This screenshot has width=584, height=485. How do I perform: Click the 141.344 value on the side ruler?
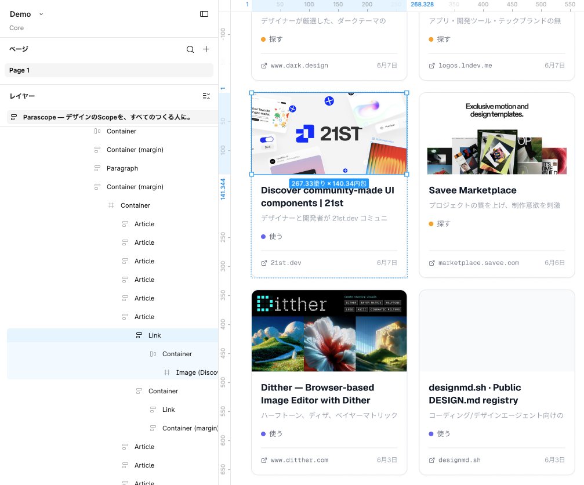coord(223,189)
